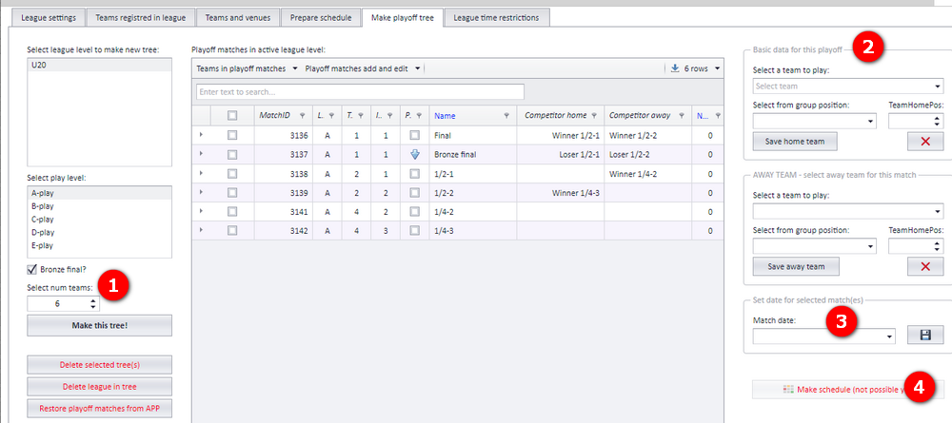Click the search text field

360,92
